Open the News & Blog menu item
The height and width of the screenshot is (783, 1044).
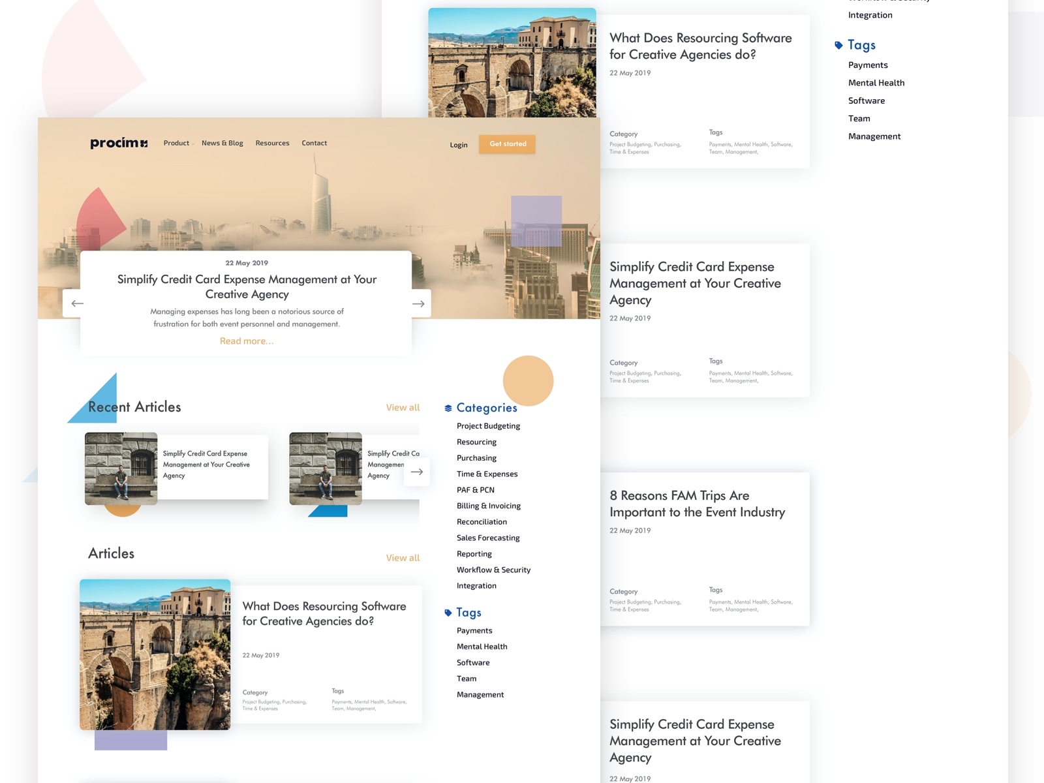(x=223, y=143)
